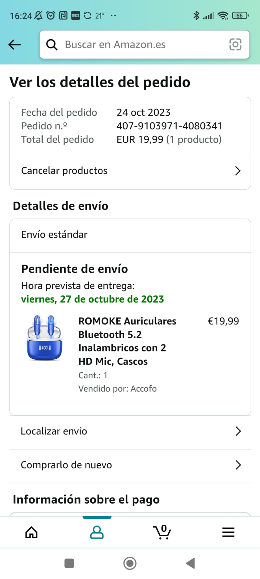Focus the Buscar en Amazon.es field
Viewport: 260px width, 579px height.
pyautogui.click(x=141, y=45)
